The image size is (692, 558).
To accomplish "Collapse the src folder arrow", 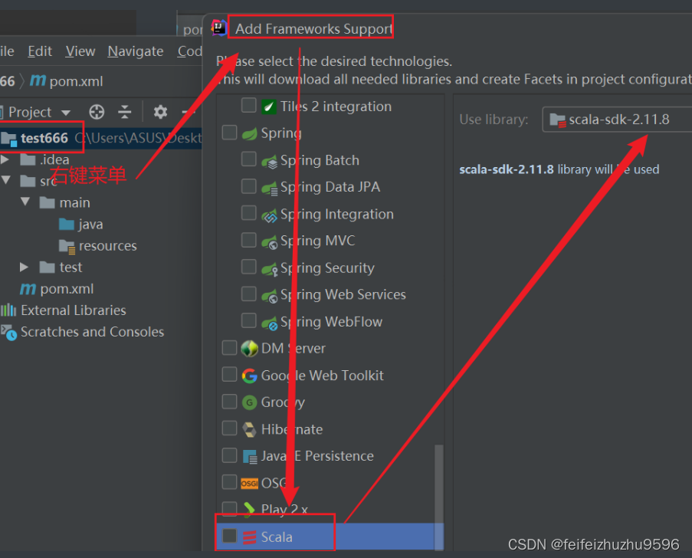I will click(5, 180).
